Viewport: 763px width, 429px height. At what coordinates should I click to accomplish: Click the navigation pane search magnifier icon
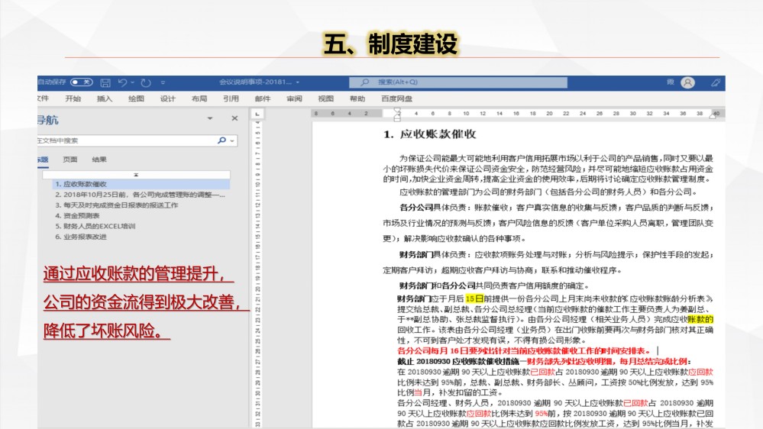pos(222,140)
